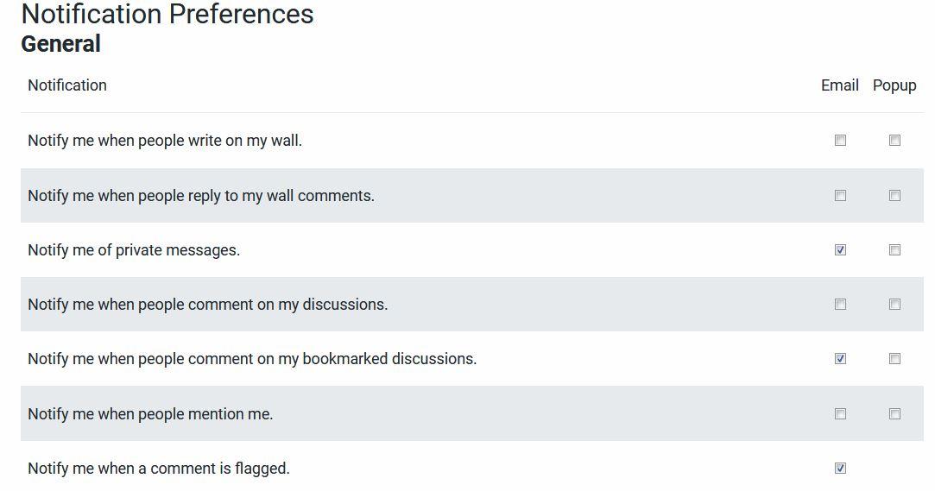Turn on email when people mention me

840,414
